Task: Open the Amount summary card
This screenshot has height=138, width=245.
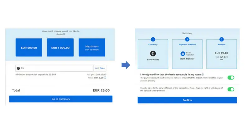Action: point(222,54)
